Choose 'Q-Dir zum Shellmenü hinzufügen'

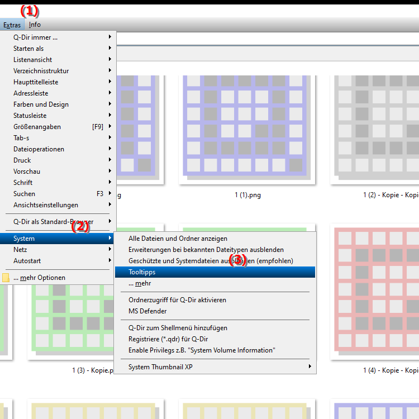point(215,328)
